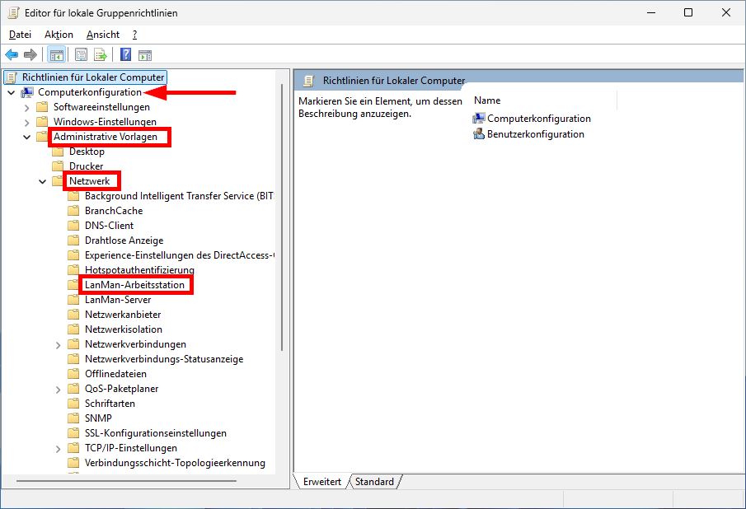Open the Ansicht menu
The image size is (746, 509).
[102, 35]
